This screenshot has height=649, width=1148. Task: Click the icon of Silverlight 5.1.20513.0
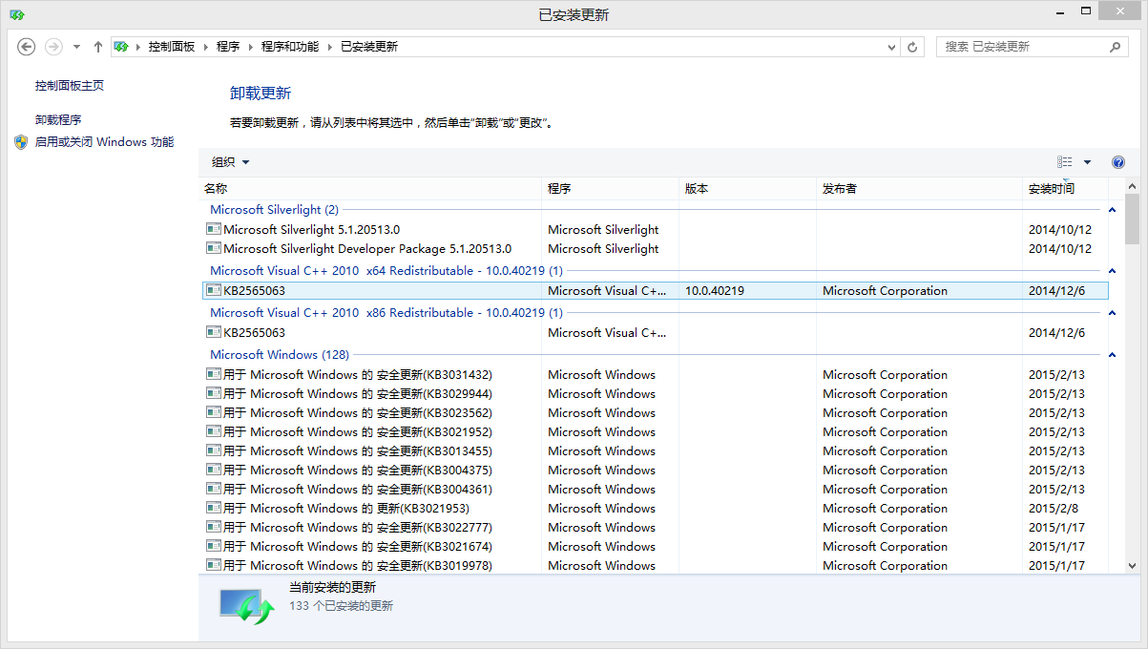pos(214,229)
